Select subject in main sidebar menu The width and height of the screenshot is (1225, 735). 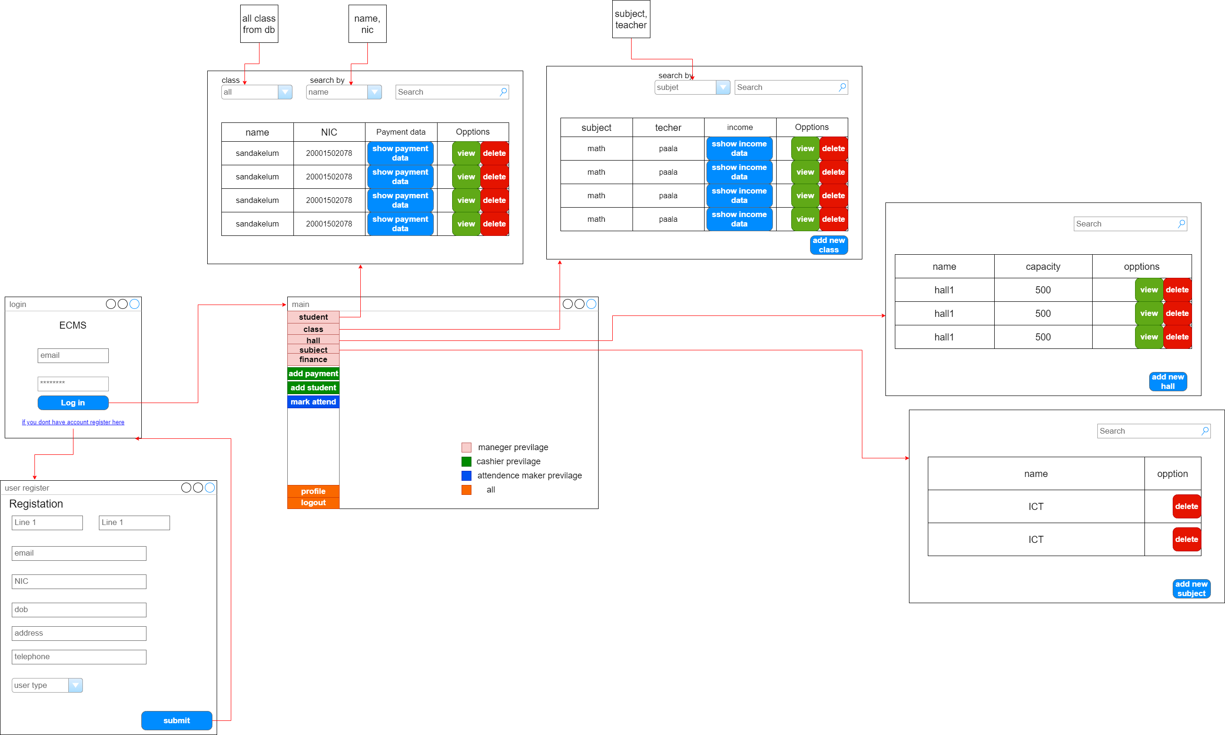point(313,350)
